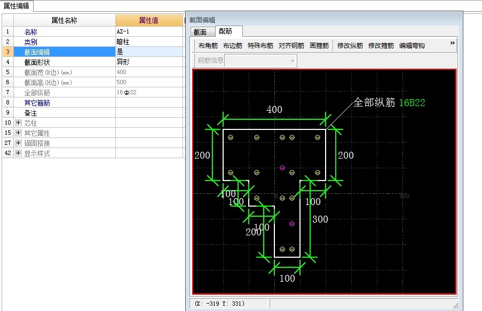This screenshot has width=482, height=311.
Task: Click the 全部纵筋 value 16B22 cell
Action: click(x=149, y=92)
